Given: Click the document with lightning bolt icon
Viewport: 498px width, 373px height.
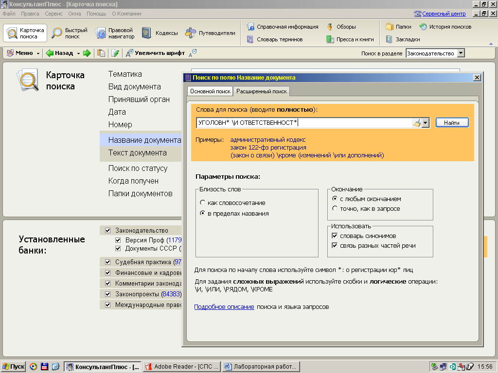Looking at the screenshot, I should coord(115,53).
